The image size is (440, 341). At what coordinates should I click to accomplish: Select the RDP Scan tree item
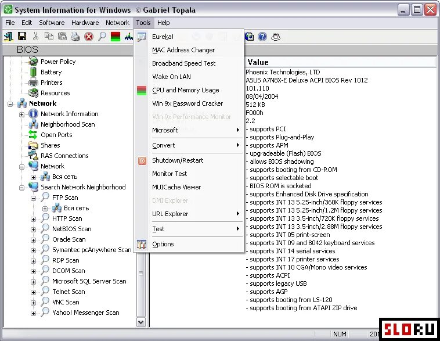coord(66,260)
